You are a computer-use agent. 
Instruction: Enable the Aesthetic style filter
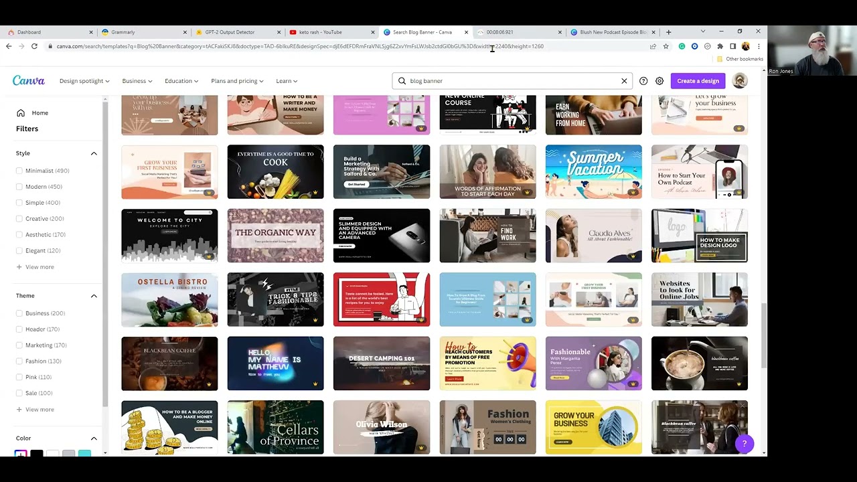[x=19, y=235]
